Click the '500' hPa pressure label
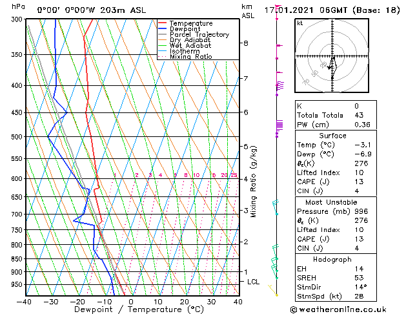The height and width of the screenshot is (314, 406). [x=18, y=137]
